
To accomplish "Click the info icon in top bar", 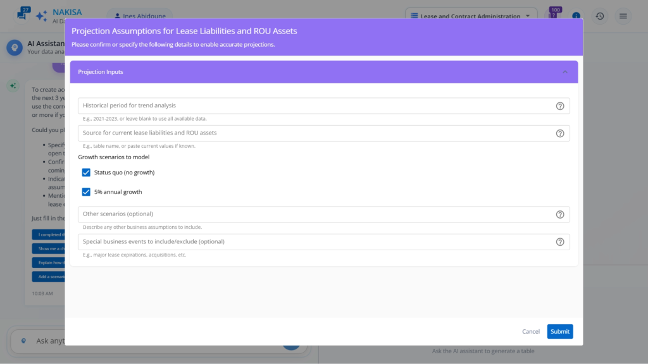I will pyautogui.click(x=576, y=16).
